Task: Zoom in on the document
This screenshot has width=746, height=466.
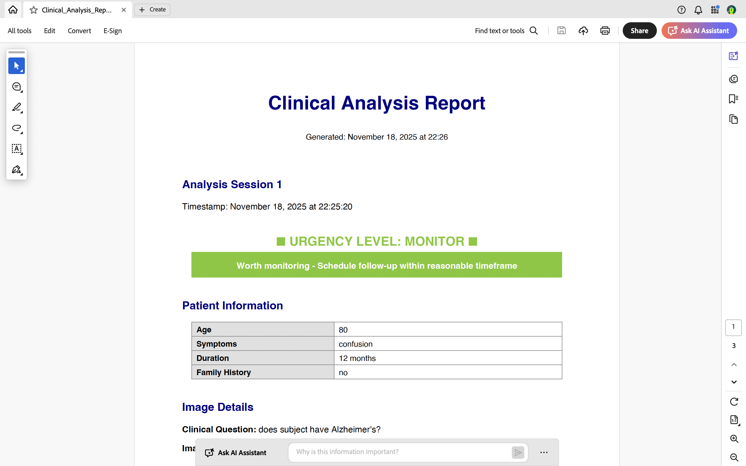Action: pyautogui.click(x=734, y=439)
